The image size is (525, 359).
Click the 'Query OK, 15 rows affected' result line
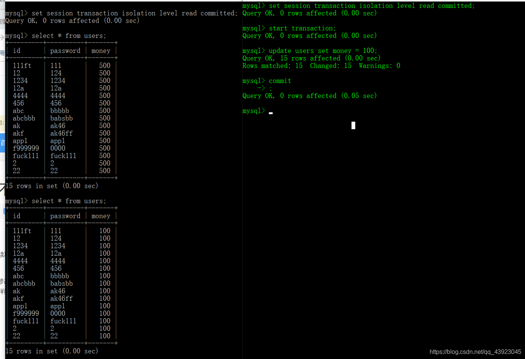[x=312, y=58]
